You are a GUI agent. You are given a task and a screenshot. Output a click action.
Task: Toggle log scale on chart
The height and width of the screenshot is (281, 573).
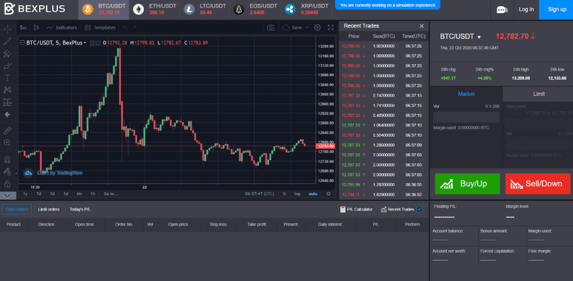click(297, 194)
